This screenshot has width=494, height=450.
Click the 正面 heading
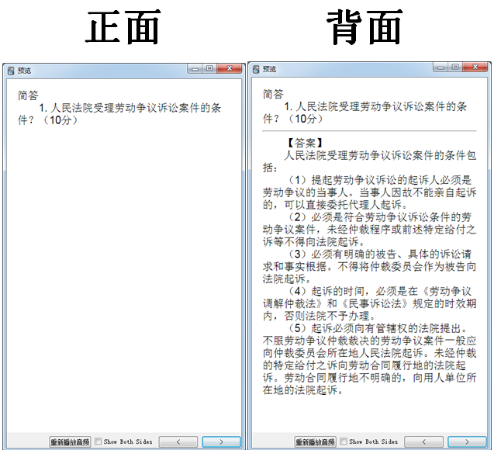[x=123, y=27]
